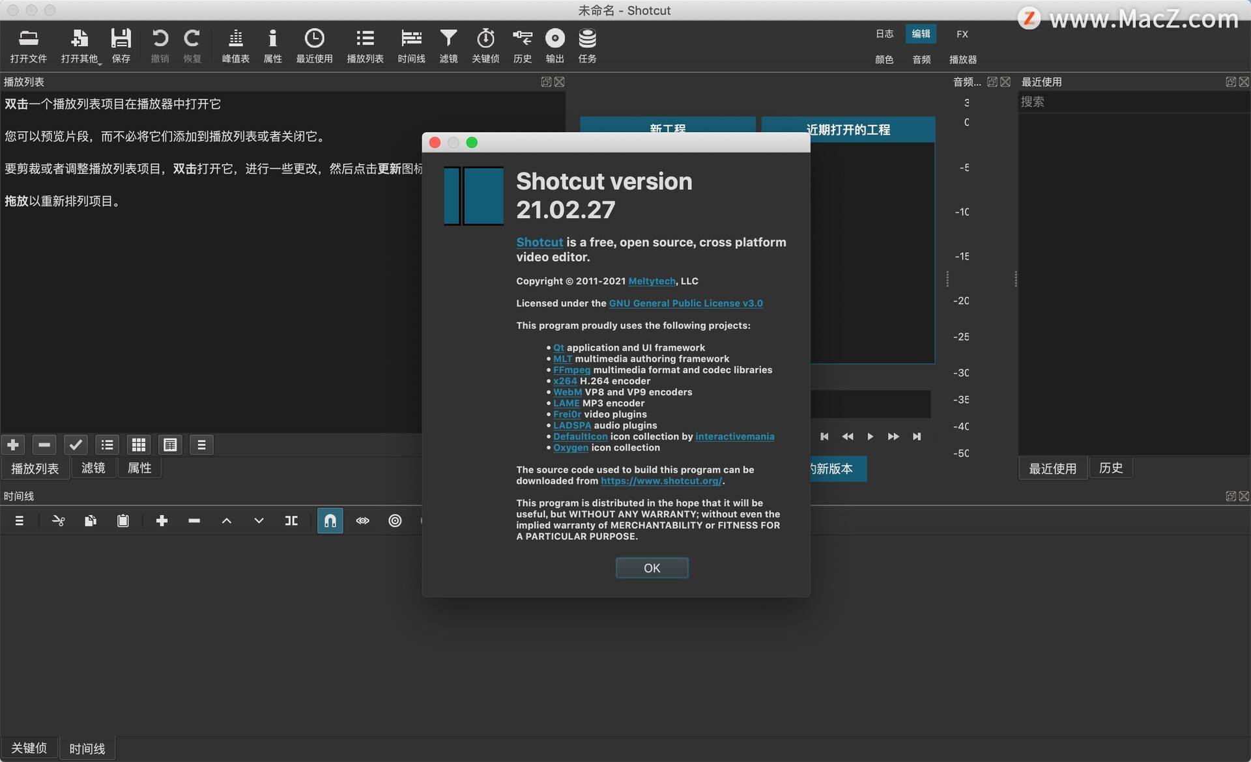Click the 撤销 undo icon
The height and width of the screenshot is (762, 1251).
click(160, 46)
